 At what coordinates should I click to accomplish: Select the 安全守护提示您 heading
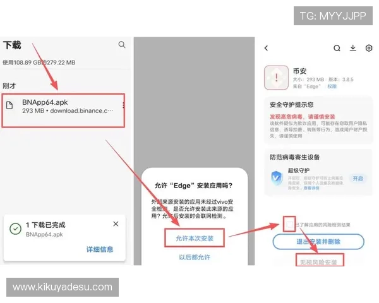(292, 105)
